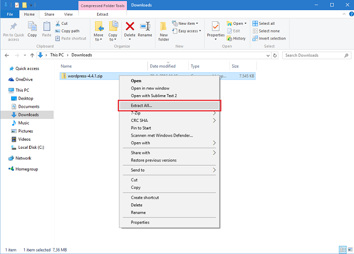
Task: Choose Scannen met Windows Defender
Action: click(x=169, y=136)
